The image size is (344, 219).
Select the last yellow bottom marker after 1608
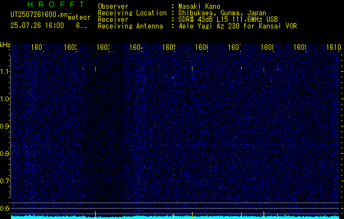[277, 216]
